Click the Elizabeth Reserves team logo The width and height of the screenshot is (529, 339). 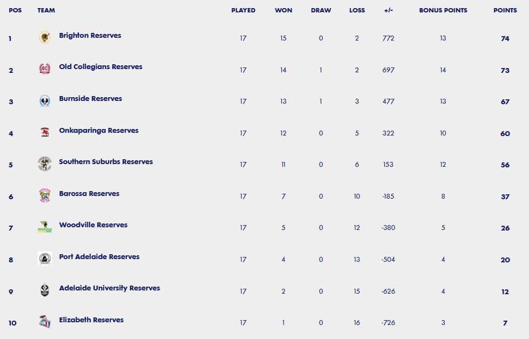point(44,322)
